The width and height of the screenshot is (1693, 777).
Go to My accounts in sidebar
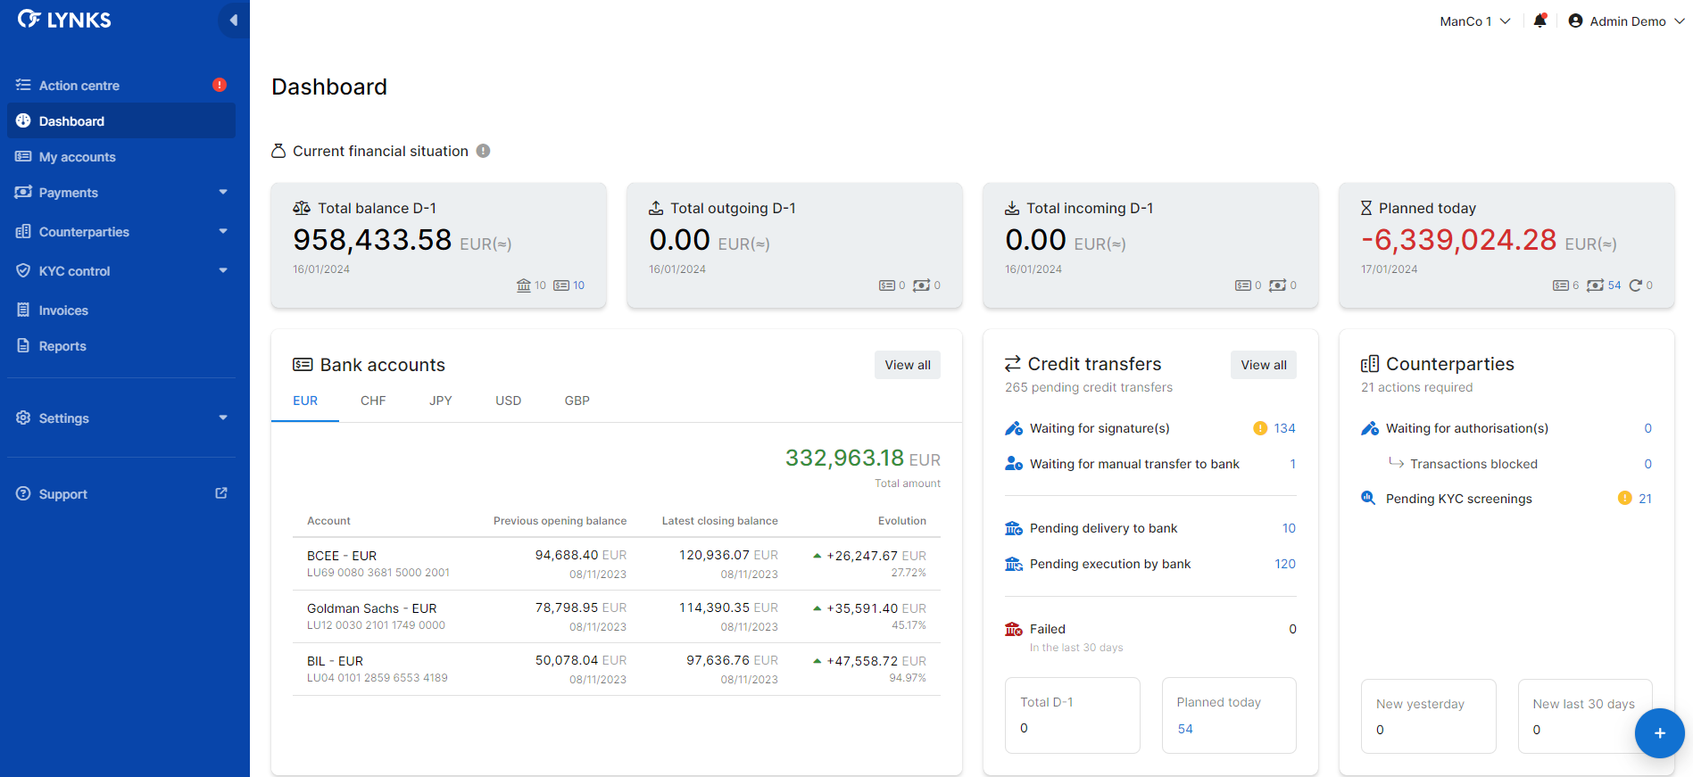[x=121, y=156]
